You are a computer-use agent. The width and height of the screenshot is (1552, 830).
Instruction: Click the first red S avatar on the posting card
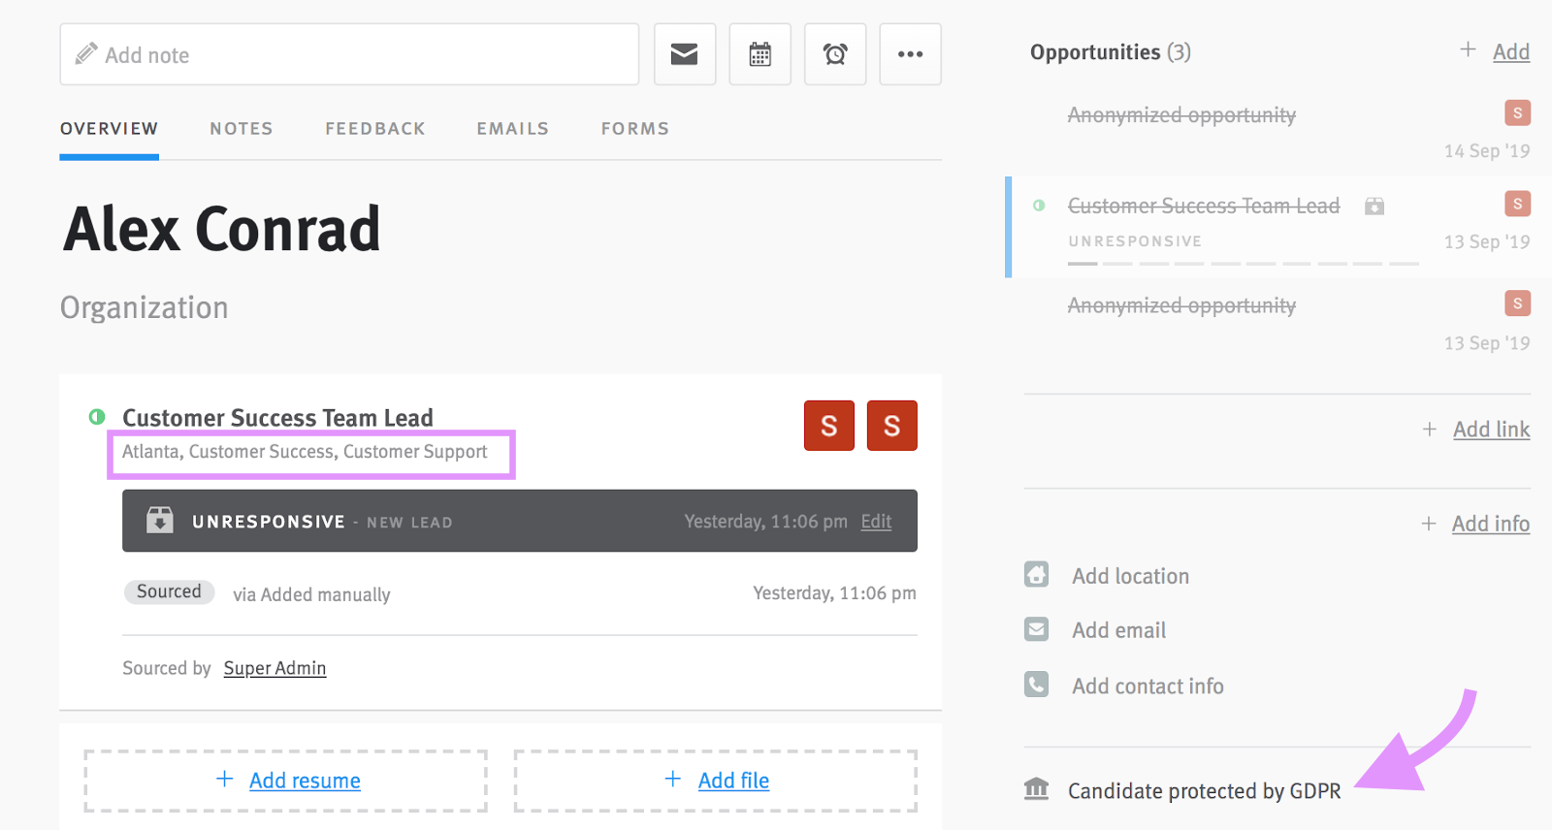[829, 426]
